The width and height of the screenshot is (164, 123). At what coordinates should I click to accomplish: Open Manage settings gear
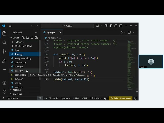pyautogui.click(x=4, y=92)
